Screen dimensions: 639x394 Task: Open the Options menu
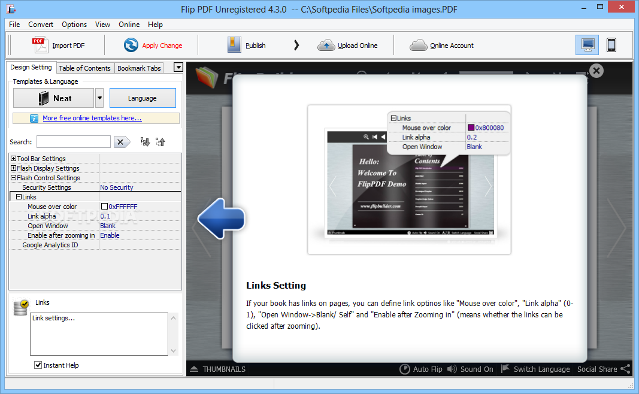[74, 25]
